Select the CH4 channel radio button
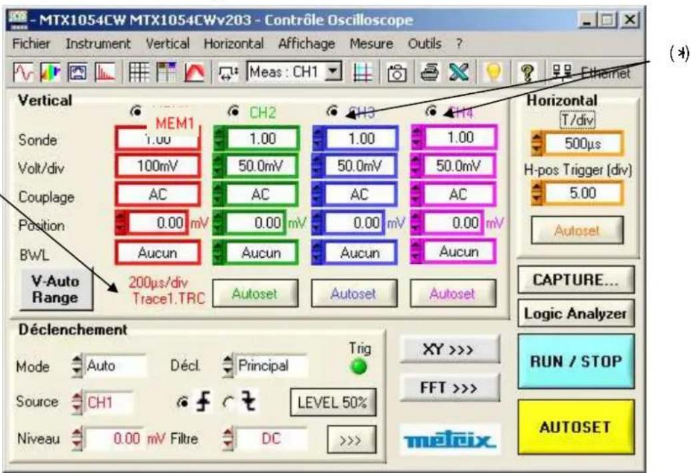Viewport: 691px width, 473px height. tap(431, 111)
